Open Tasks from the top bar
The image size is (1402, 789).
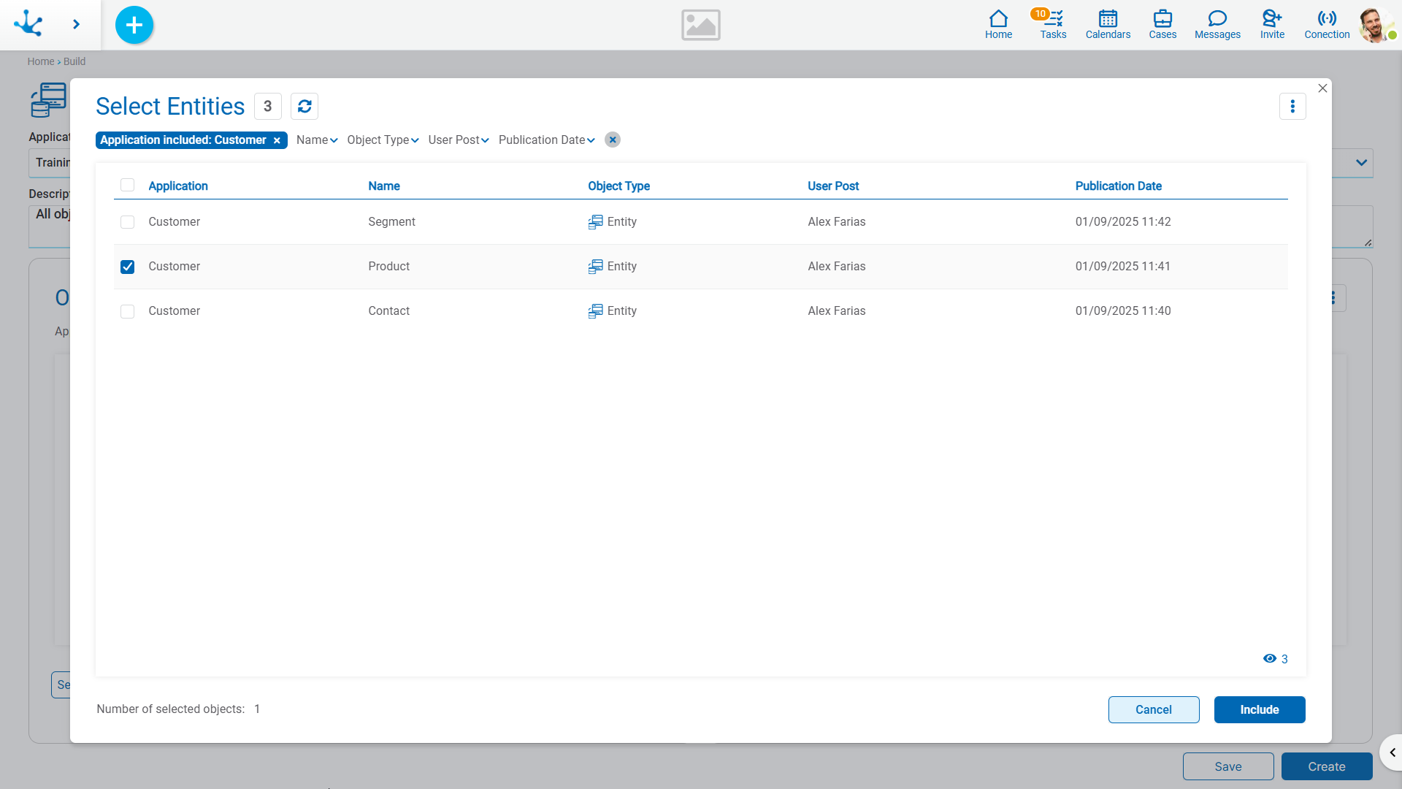click(x=1052, y=24)
